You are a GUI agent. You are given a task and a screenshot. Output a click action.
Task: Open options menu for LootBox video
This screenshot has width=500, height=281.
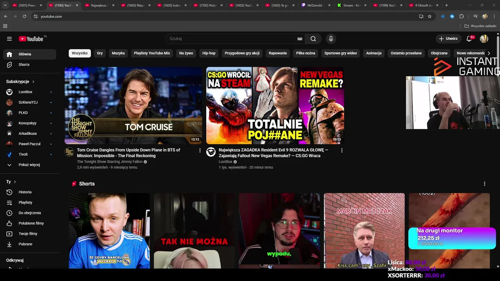click(342, 150)
